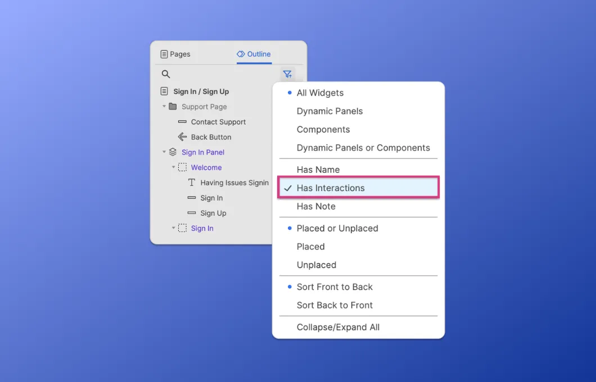The image size is (596, 382).
Task: Open the Outline tab
Action: (254, 54)
